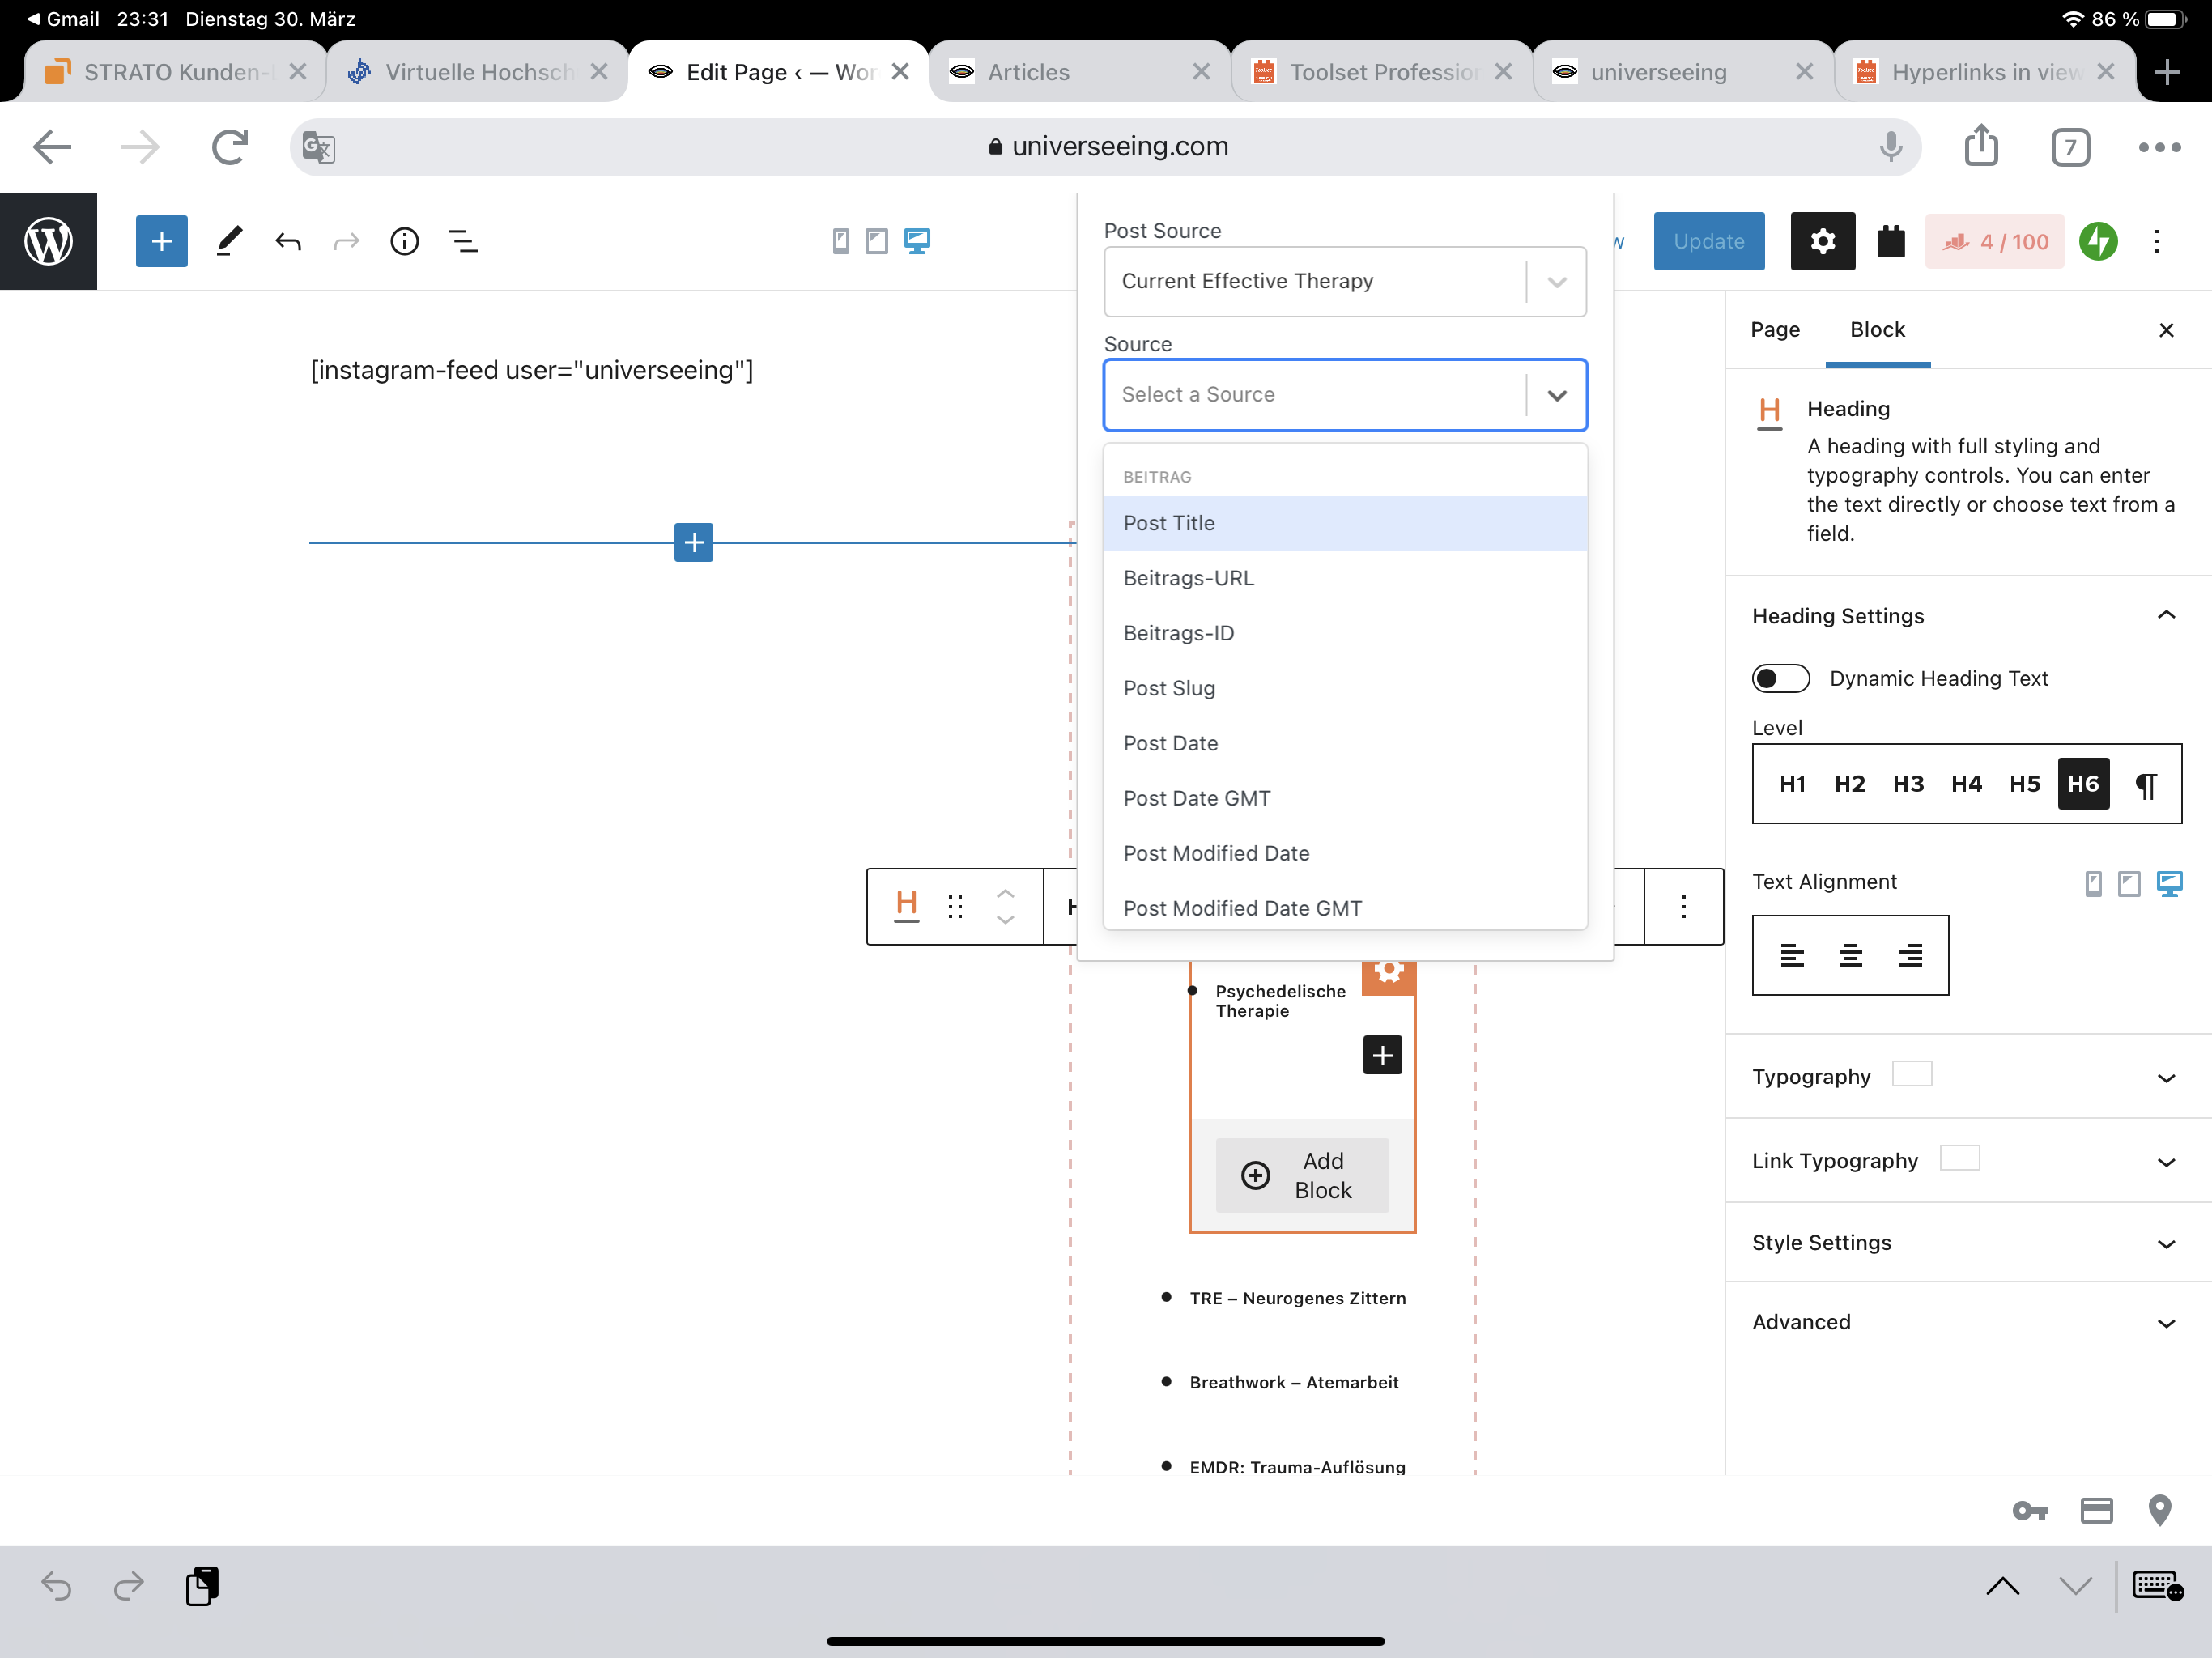The height and width of the screenshot is (1658, 2212).
Task: Open the credit card autofill icon
Action: pyautogui.click(x=2096, y=1511)
